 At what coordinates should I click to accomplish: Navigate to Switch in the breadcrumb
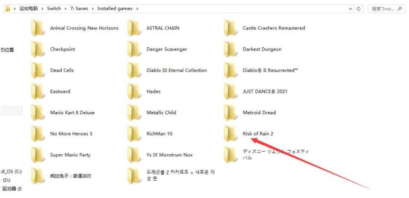54,9
